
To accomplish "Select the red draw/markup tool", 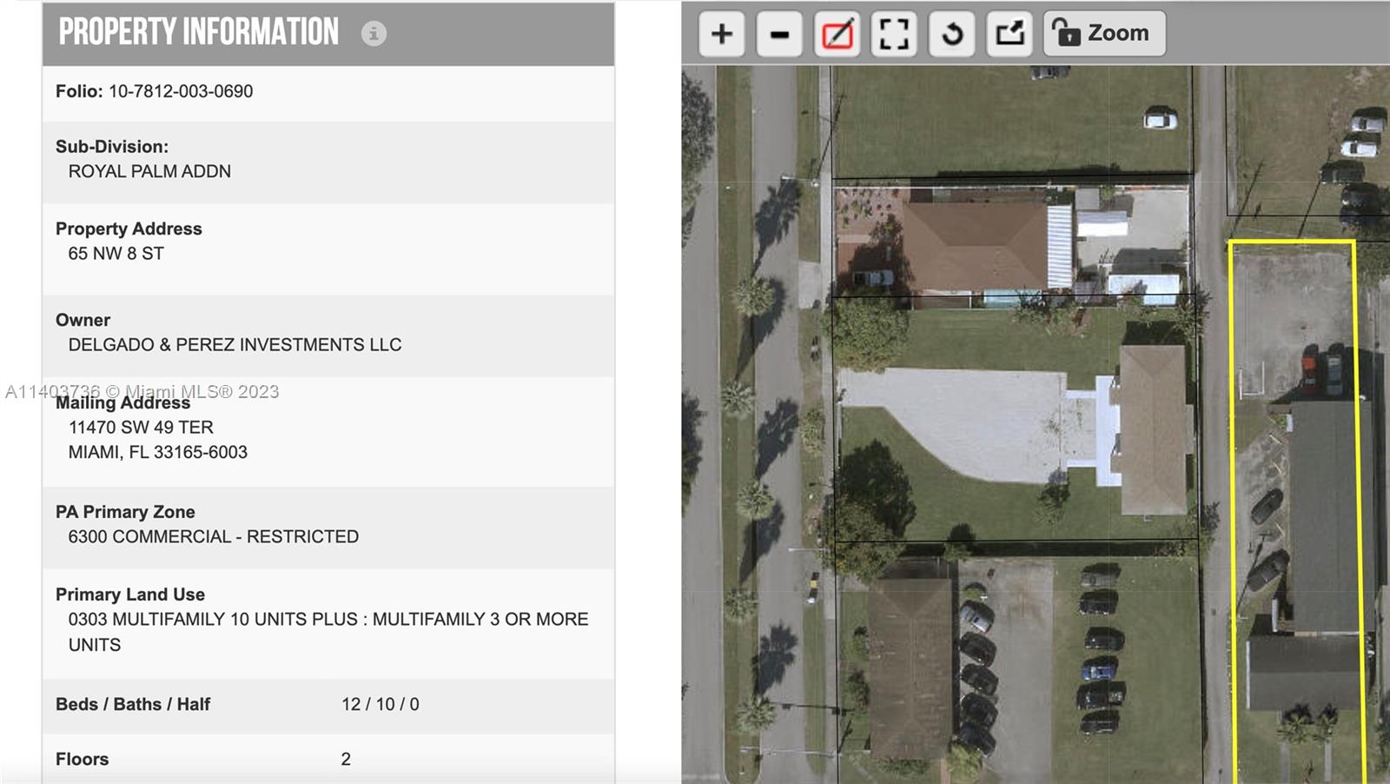I will pos(837,34).
